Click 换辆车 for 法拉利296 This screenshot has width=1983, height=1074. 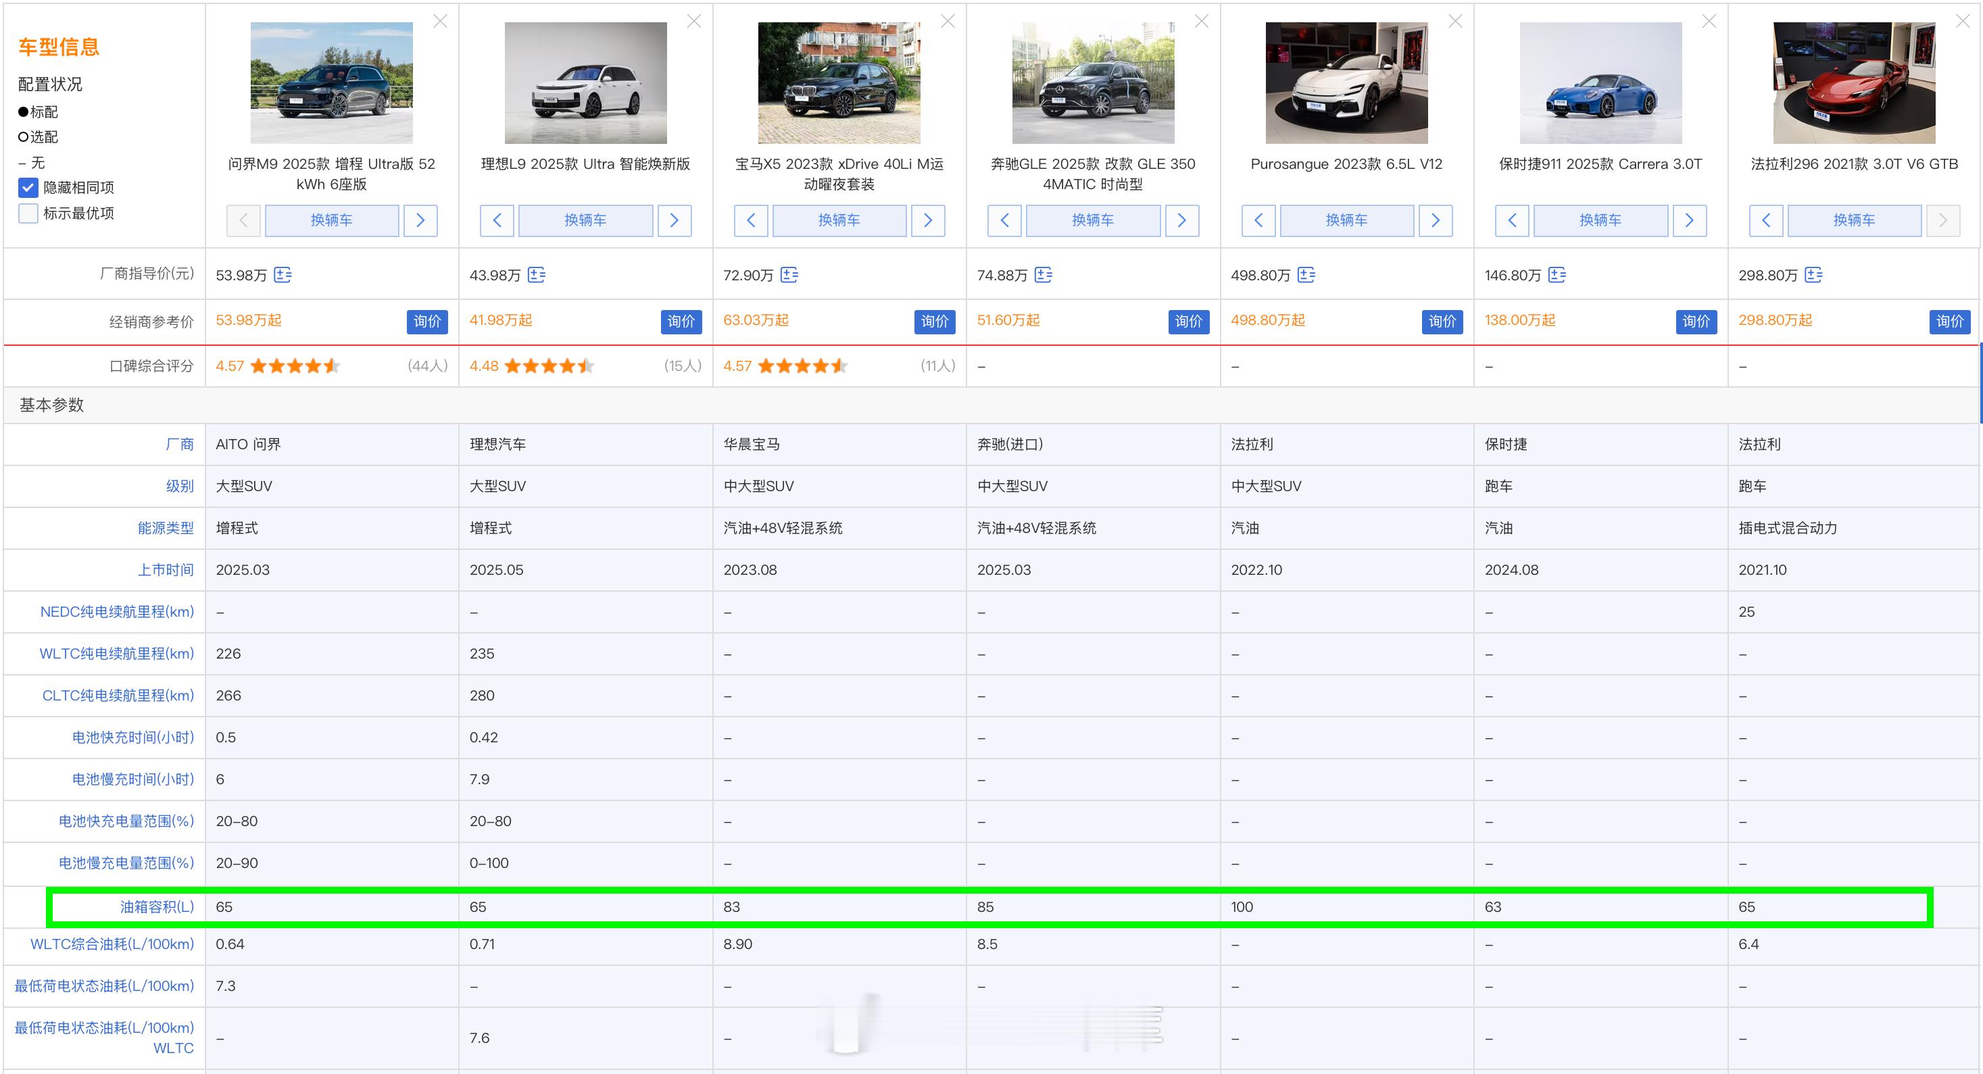click(x=1855, y=221)
